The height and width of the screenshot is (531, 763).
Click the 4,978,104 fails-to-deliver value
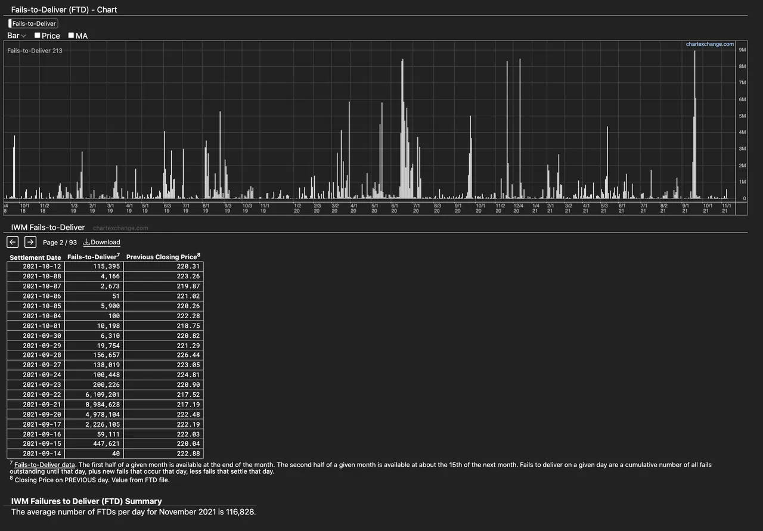click(103, 415)
